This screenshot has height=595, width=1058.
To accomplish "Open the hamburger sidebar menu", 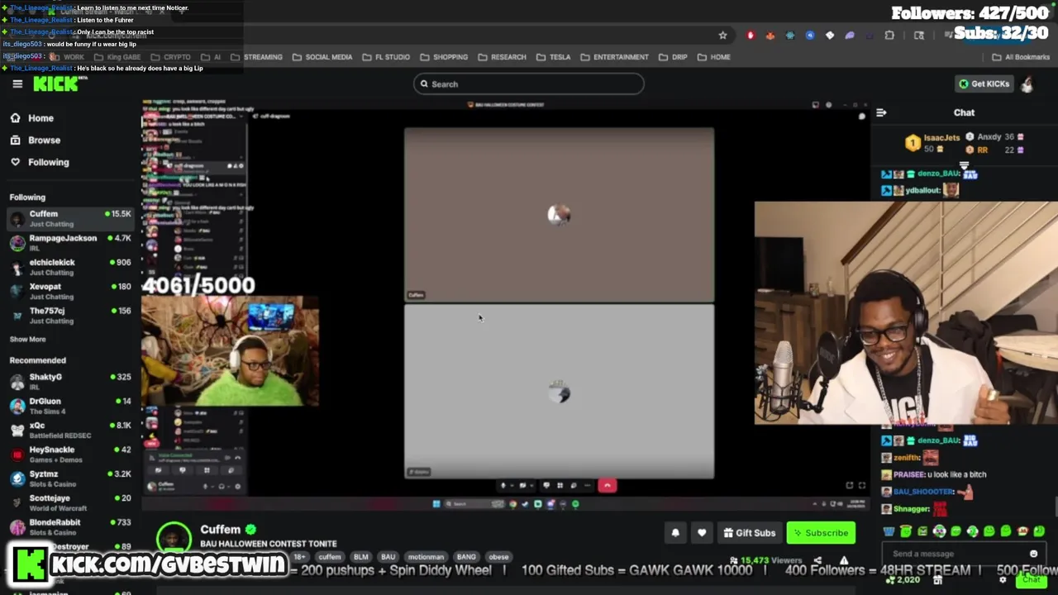I will point(17,83).
